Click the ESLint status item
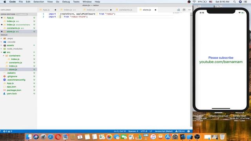The height and width of the screenshot is (141, 251). tap(180, 131)
